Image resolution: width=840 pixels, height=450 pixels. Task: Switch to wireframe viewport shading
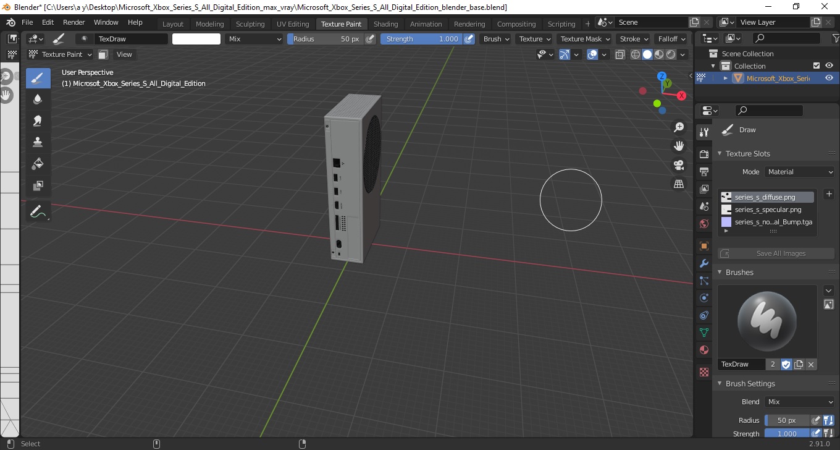[635, 54]
